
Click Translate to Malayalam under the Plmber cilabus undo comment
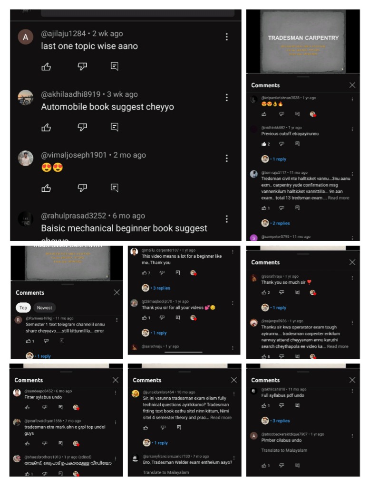(284, 450)
